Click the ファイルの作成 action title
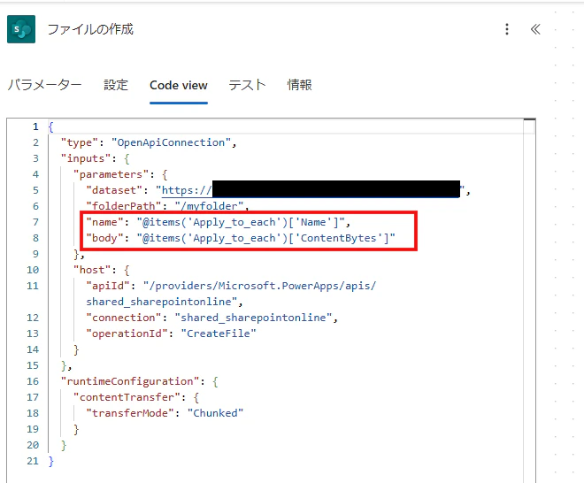584x483 pixels. [x=90, y=29]
